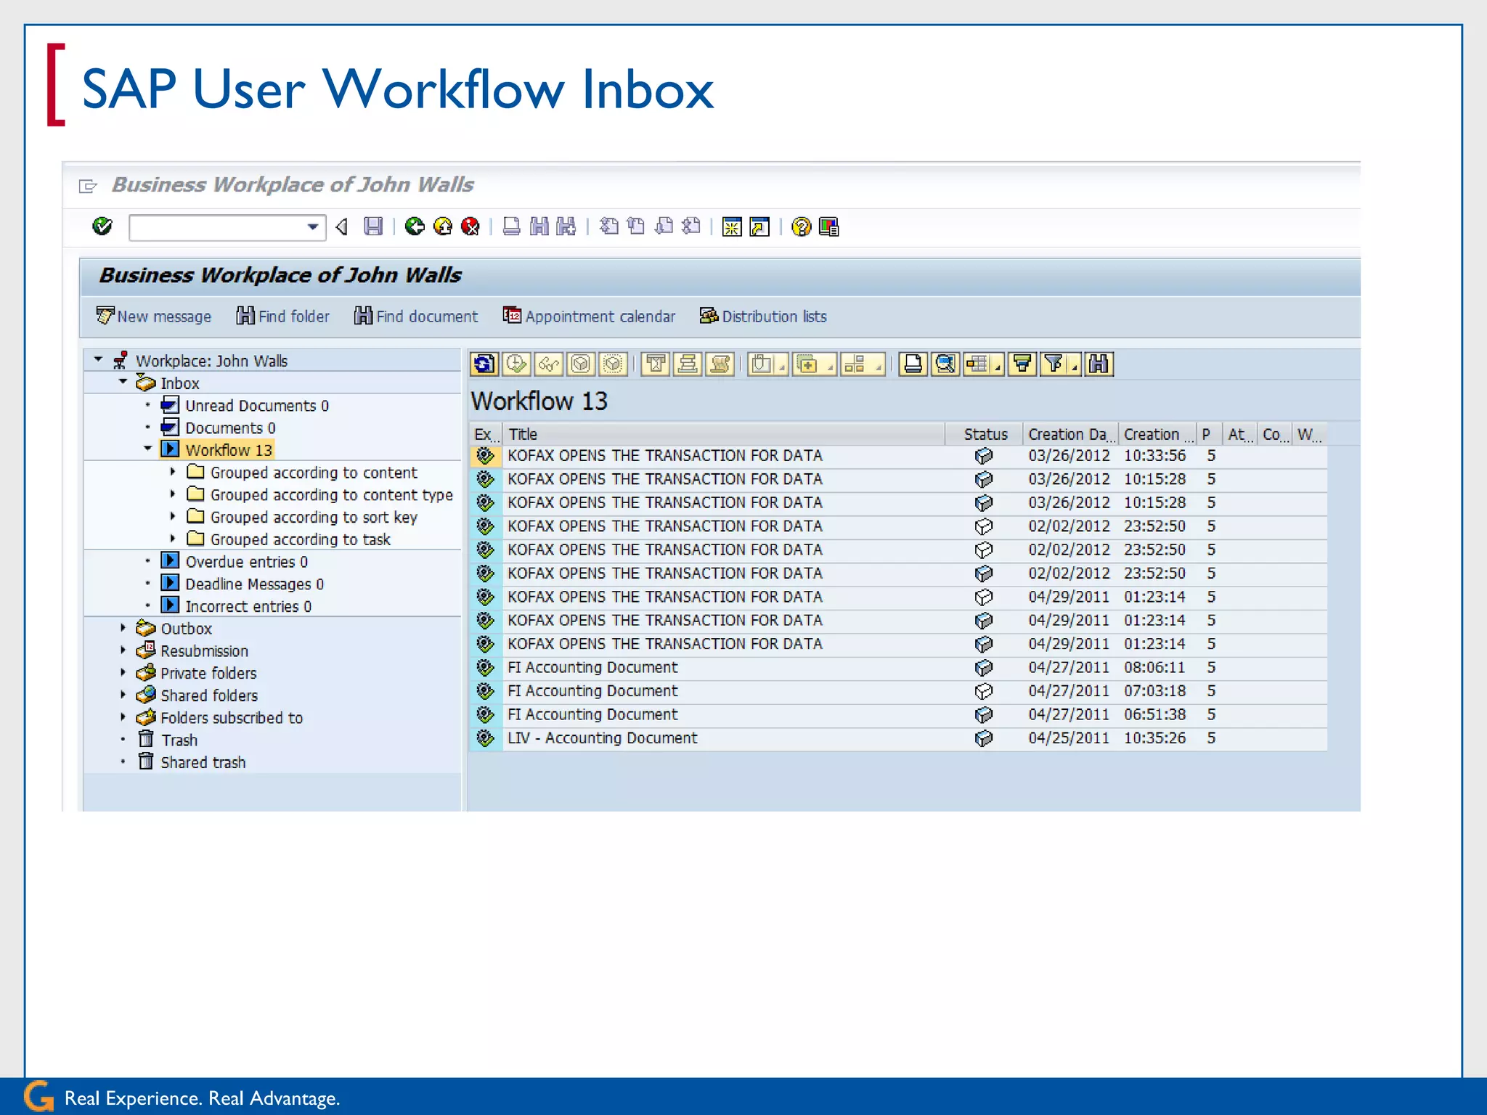Viewport: 1487px width, 1115px height.
Task: Click the Execute clock-checkmark icon
Action: pyautogui.click(x=517, y=364)
